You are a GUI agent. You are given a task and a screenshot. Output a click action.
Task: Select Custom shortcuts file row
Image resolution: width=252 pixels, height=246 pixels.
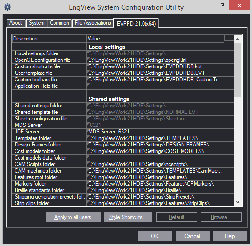click(118, 66)
